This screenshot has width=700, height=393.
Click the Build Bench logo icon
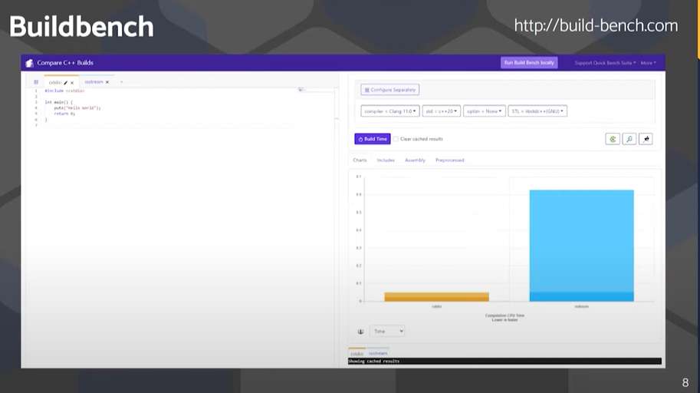29,63
